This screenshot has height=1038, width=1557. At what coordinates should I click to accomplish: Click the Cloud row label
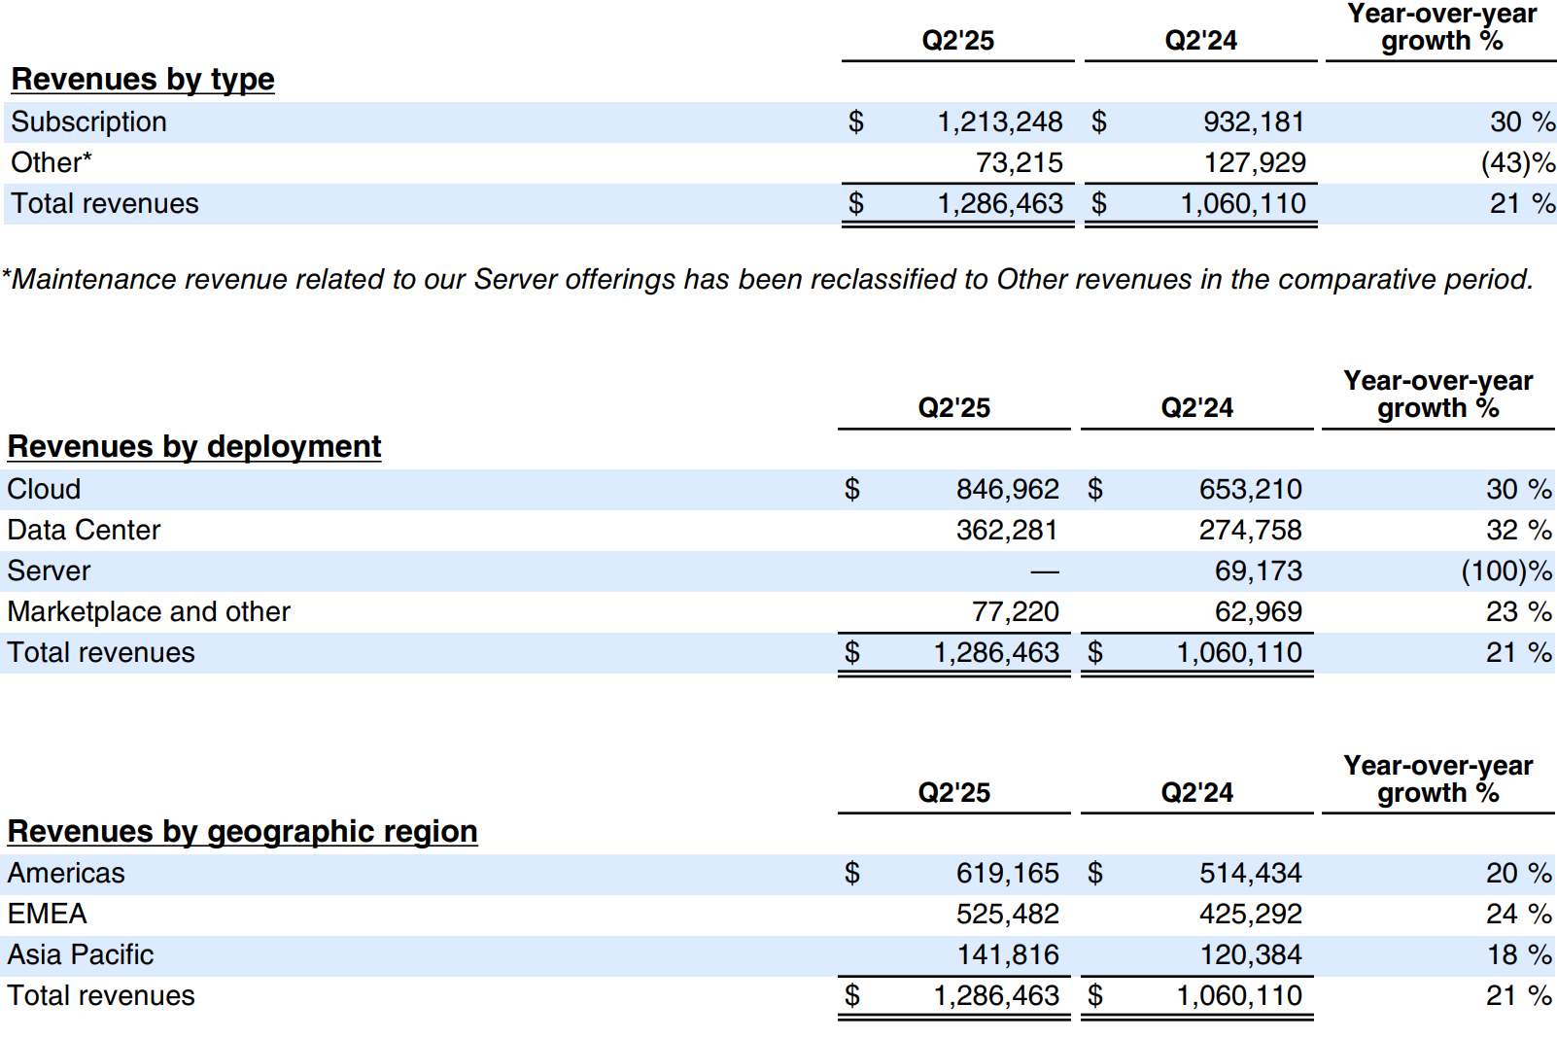click(44, 489)
